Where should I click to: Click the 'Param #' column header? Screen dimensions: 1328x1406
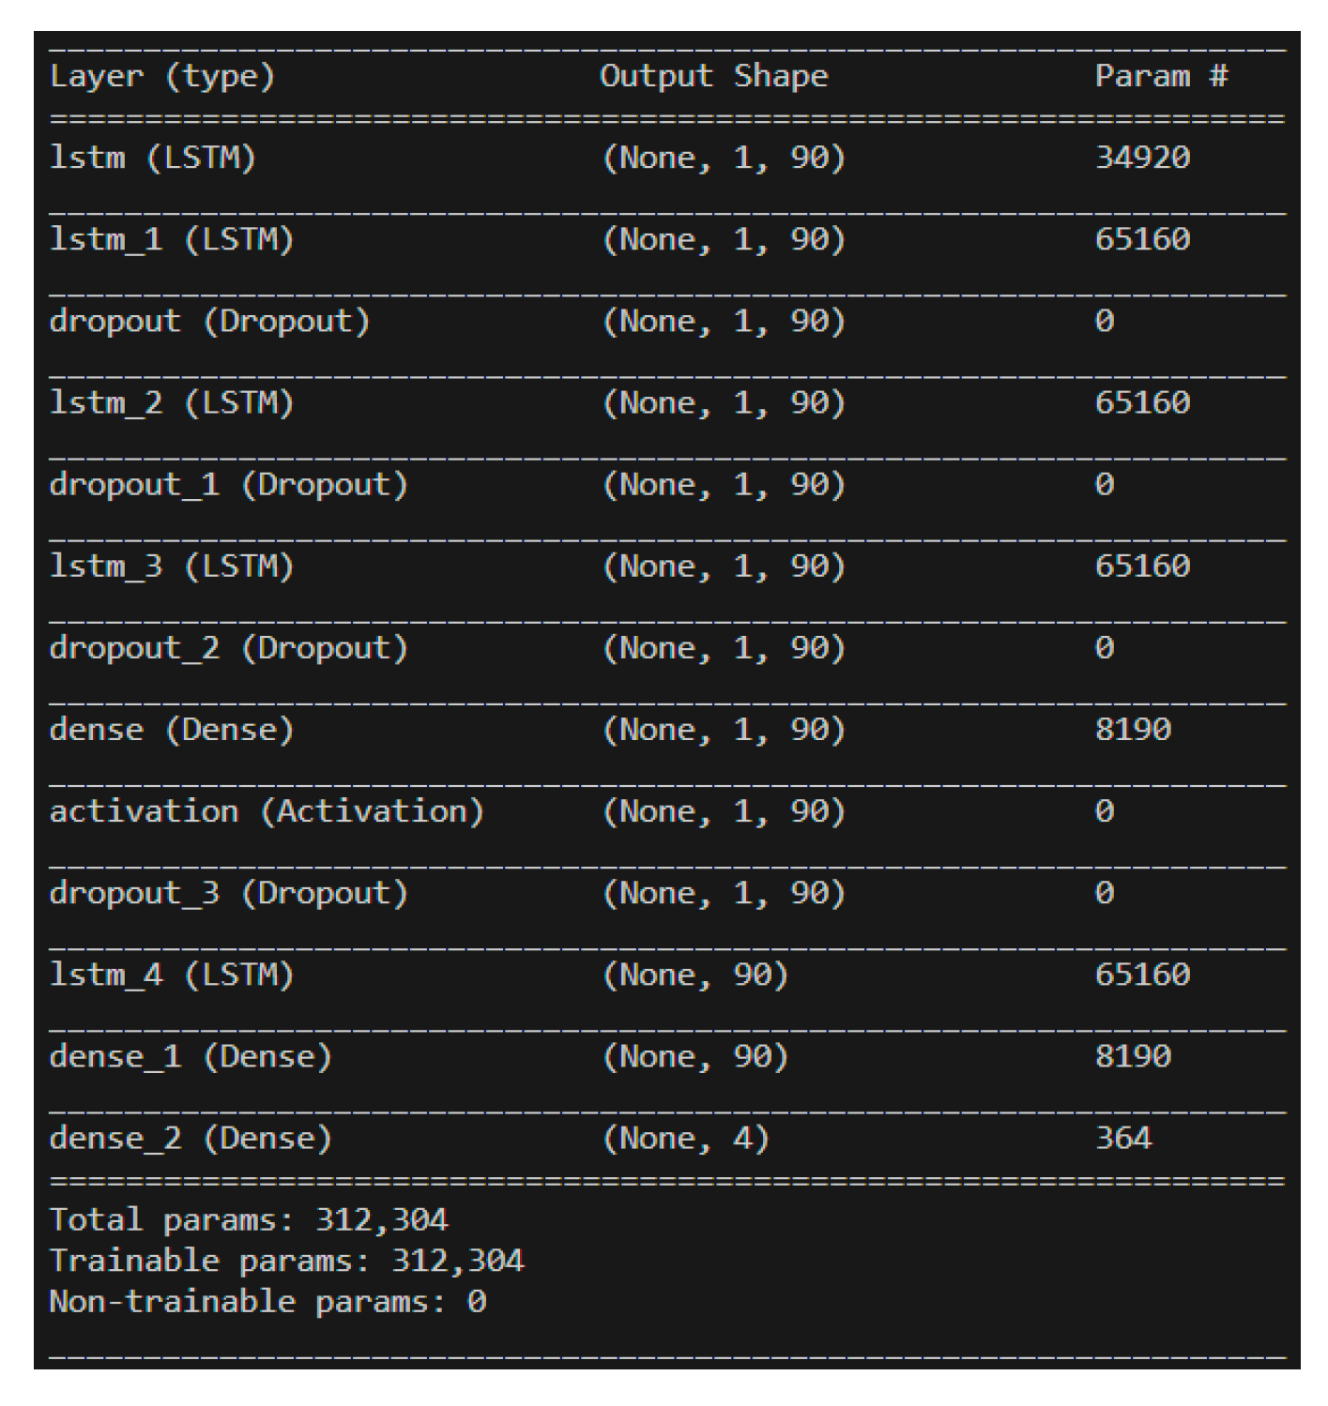coord(1161,76)
